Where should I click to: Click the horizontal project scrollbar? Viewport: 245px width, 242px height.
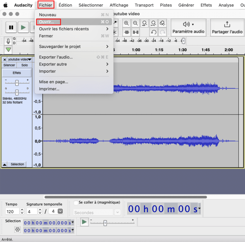tap(126, 197)
